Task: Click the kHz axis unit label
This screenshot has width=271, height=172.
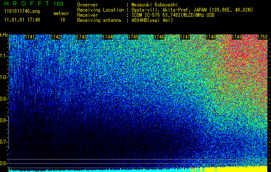Action: [x=4, y=35]
